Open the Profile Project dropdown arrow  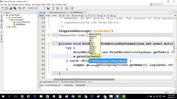click(x=74, y=8)
